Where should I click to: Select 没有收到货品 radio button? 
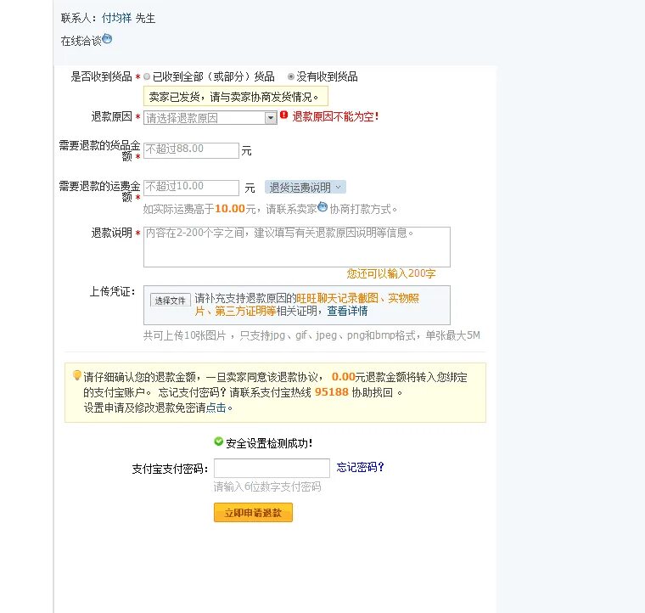290,76
